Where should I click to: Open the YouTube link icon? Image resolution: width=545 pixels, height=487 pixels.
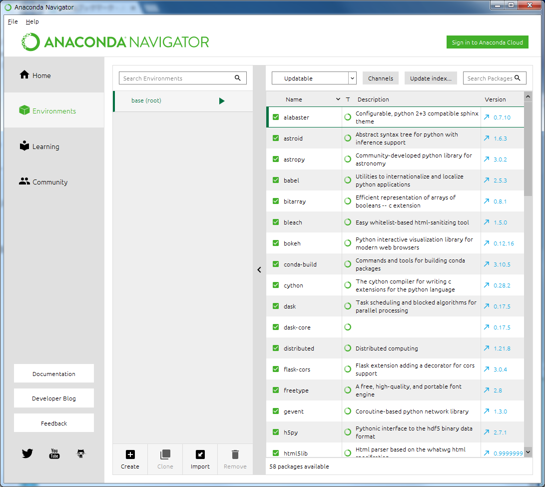(x=54, y=453)
